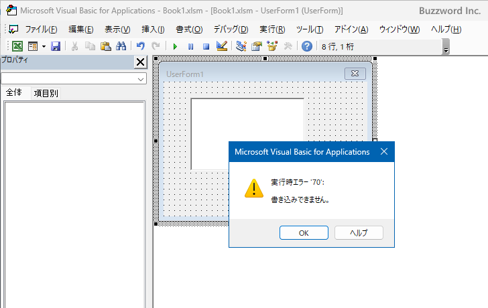488x308 pixels.
Task: Open the ウィンドウ(W) menu
Action: pyautogui.click(x=400, y=29)
